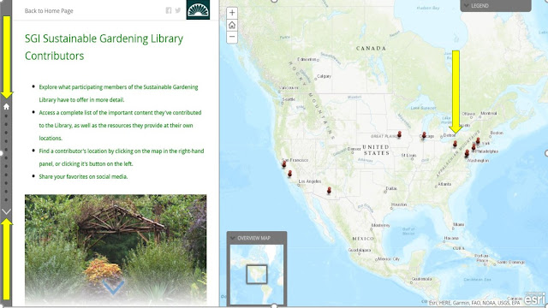The height and width of the screenshot is (308, 548).
Task: Click the Back to Home Page link
Action: (x=49, y=11)
